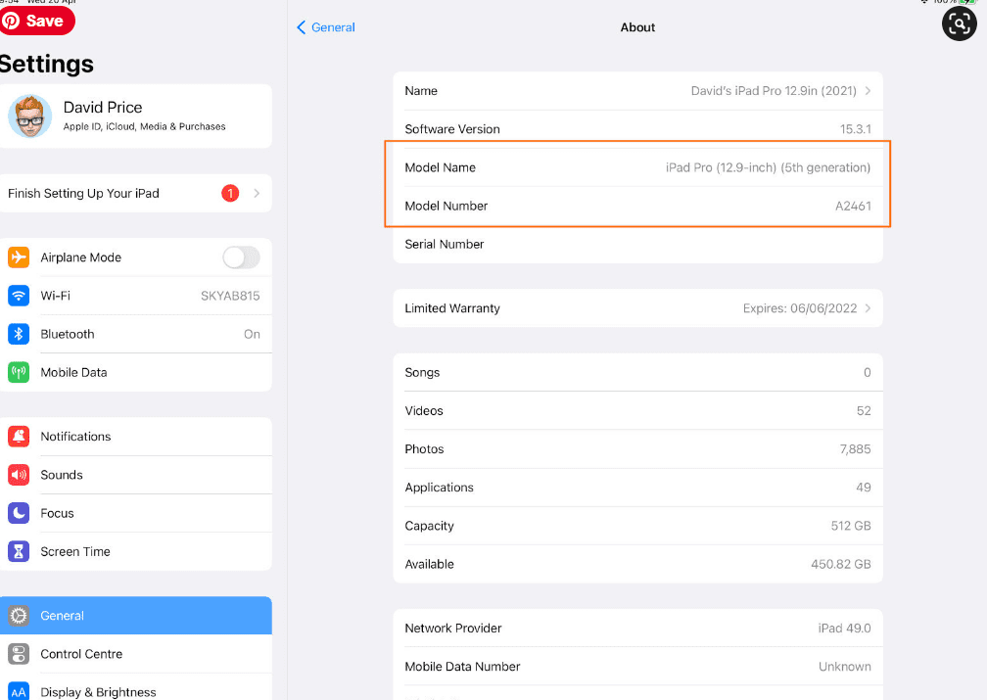Click the Serial Number row
Screen dimensions: 987x700
click(637, 244)
